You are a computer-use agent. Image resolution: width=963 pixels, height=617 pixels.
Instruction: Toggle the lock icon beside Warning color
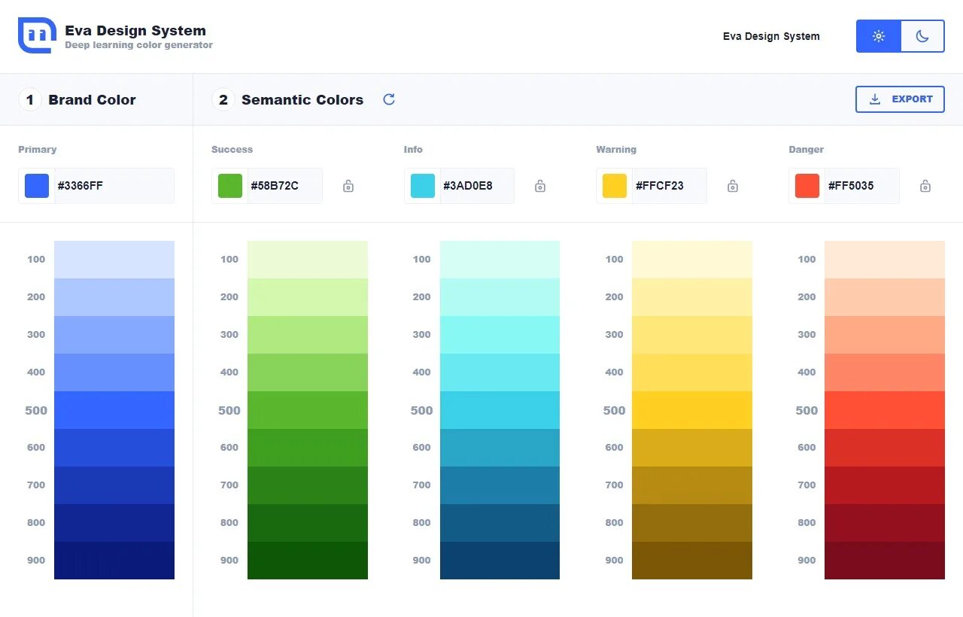point(733,186)
